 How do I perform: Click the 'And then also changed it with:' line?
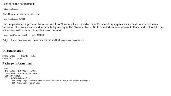[21, 14]
